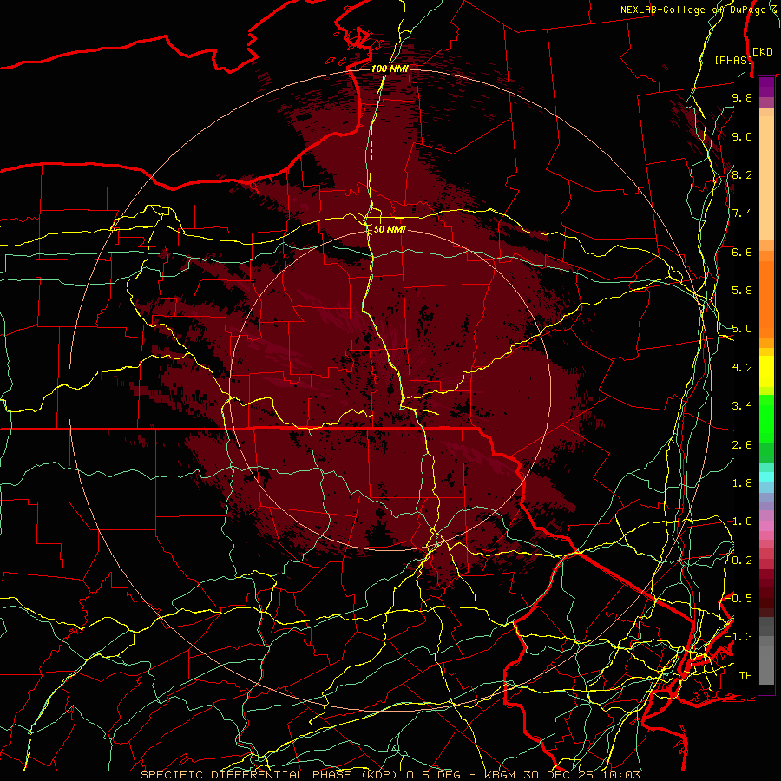Click the Specific Differential Phase caption at the bottom
This screenshot has height=781, width=781.
click(390, 775)
